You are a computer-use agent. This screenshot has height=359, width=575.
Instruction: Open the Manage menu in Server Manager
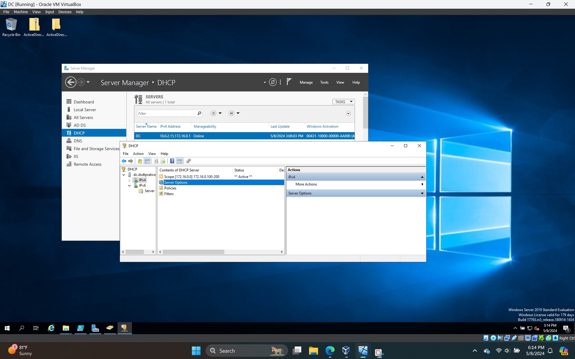[x=306, y=82]
